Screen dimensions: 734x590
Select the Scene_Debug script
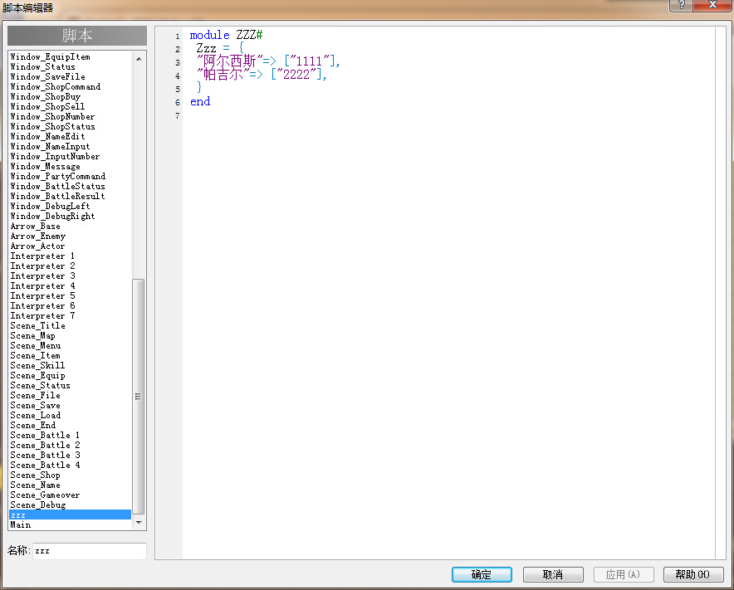click(x=70, y=505)
